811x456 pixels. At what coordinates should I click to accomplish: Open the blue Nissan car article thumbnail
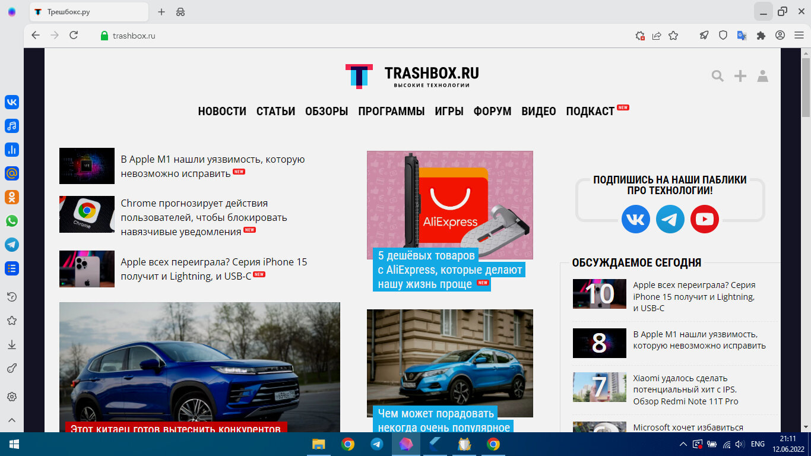[x=449, y=363]
